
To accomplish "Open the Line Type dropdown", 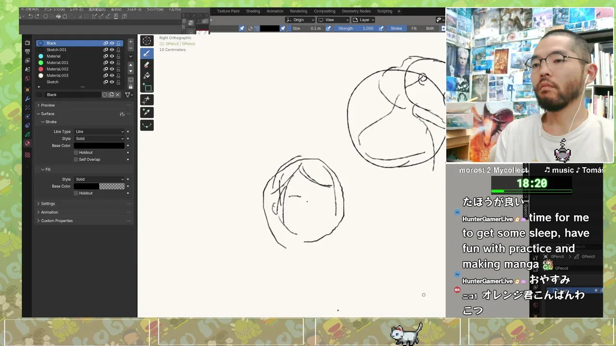I will click(99, 132).
